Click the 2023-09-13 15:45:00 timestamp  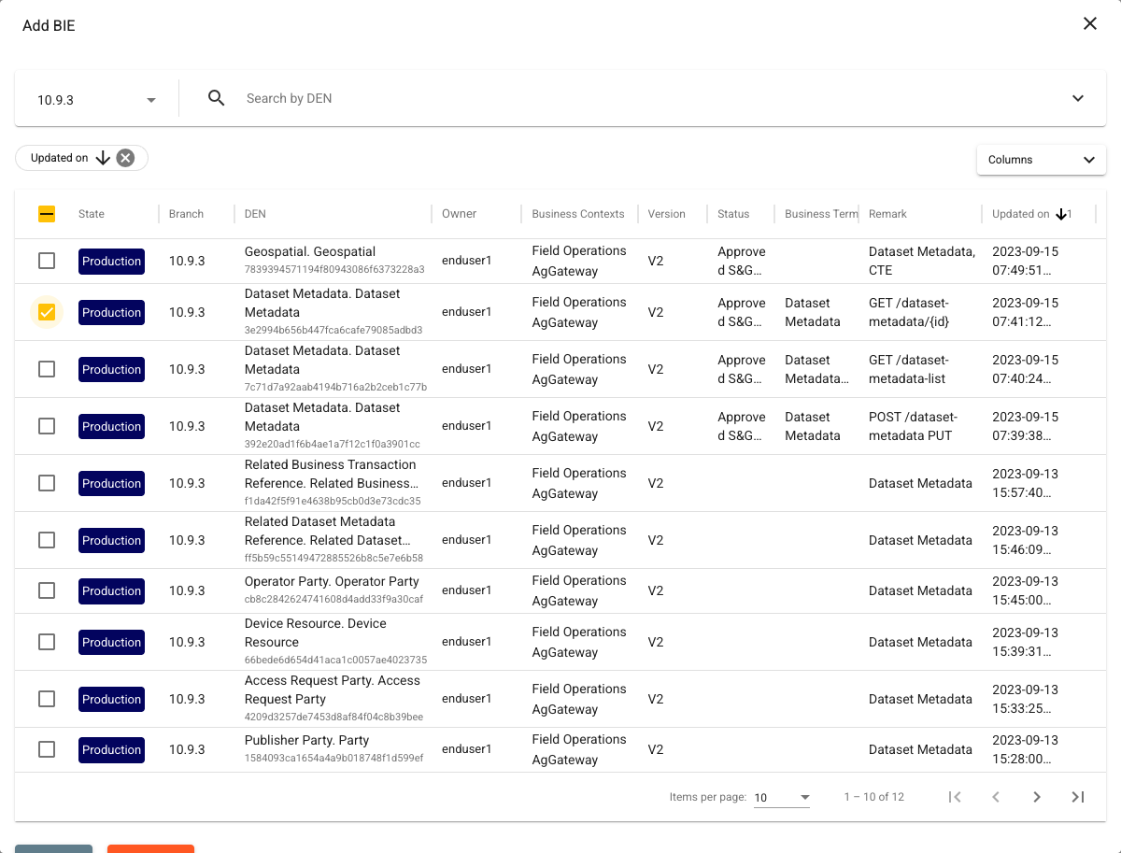(x=1025, y=590)
